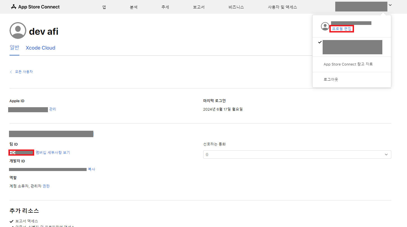Viewport: 407px width, 227px height.
Task: Collapse the account menu chevron
Action: [x=390, y=5]
